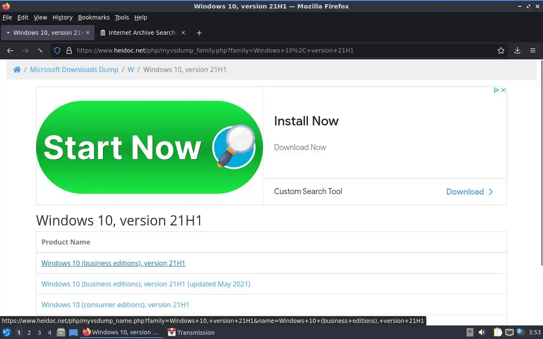Open the Edit menu
The image size is (543, 339).
(23, 17)
